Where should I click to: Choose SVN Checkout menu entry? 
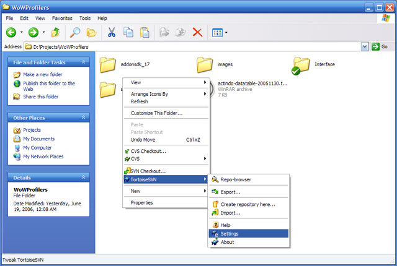[x=166, y=171]
